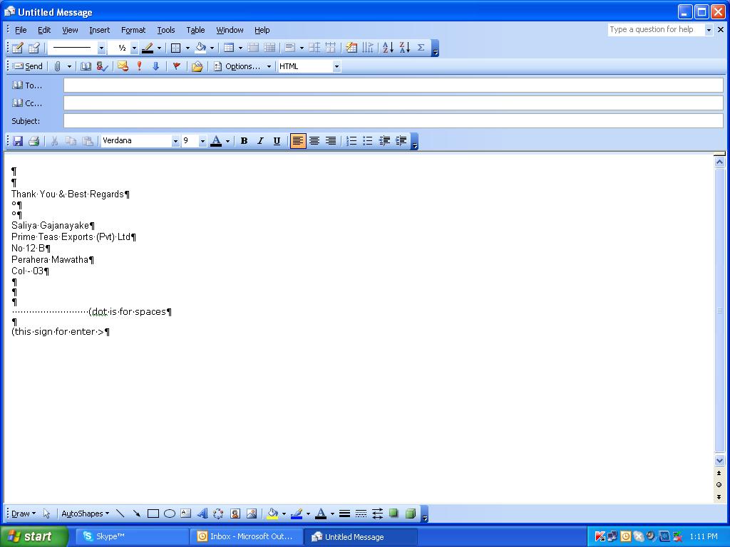Click the To... button
730x547 pixels.
point(27,85)
